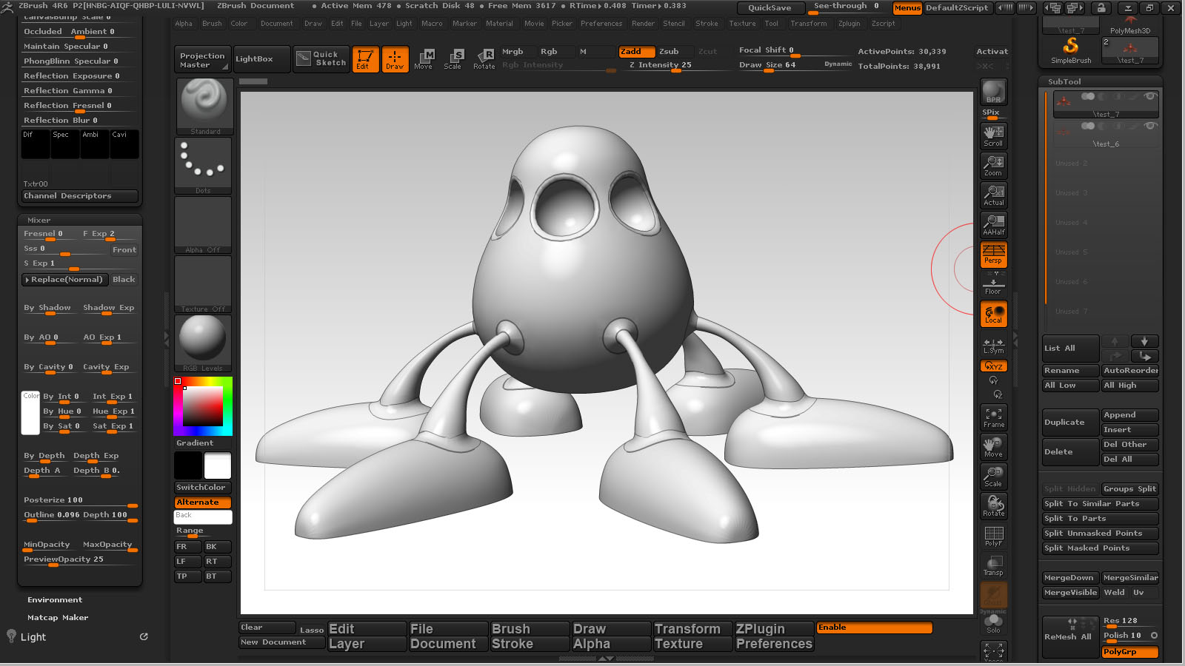Expand the Environment section
The width and height of the screenshot is (1185, 666).
(x=55, y=600)
